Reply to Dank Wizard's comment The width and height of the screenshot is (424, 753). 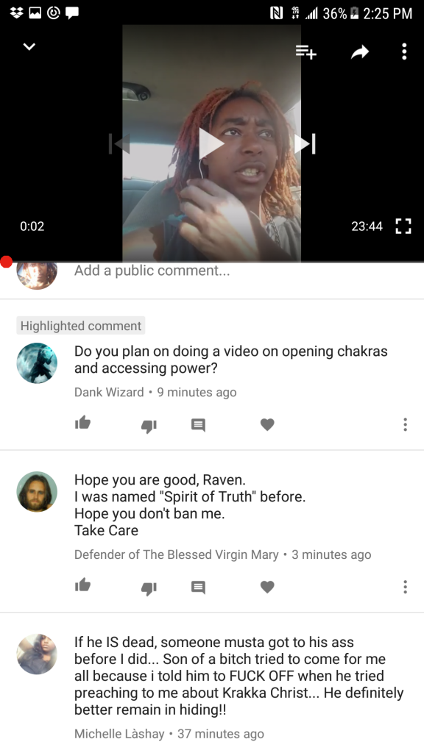[x=198, y=425]
